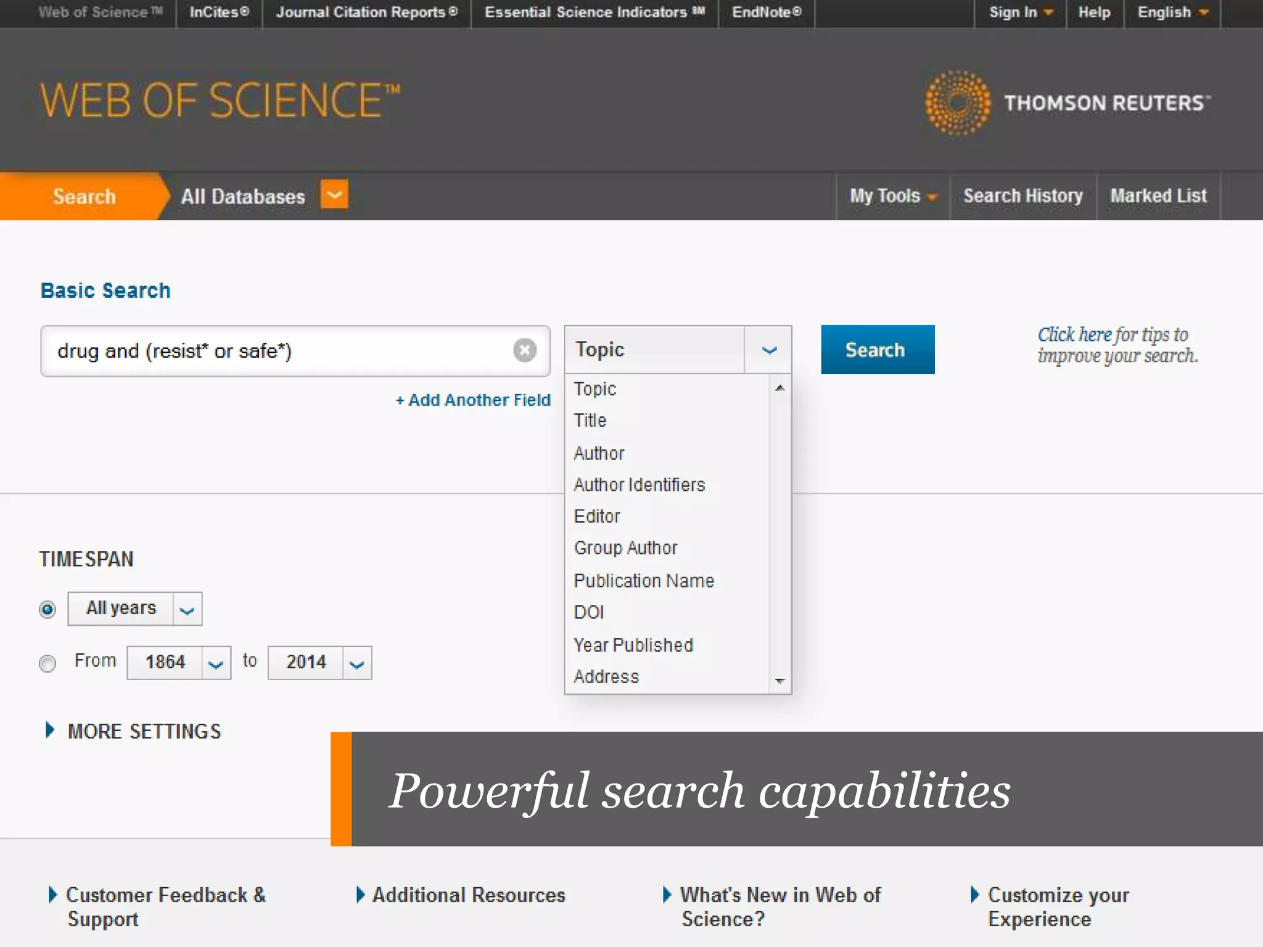Expand Customer Feedback & Support
Viewport: 1263px width, 947px height.
pos(157,907)
